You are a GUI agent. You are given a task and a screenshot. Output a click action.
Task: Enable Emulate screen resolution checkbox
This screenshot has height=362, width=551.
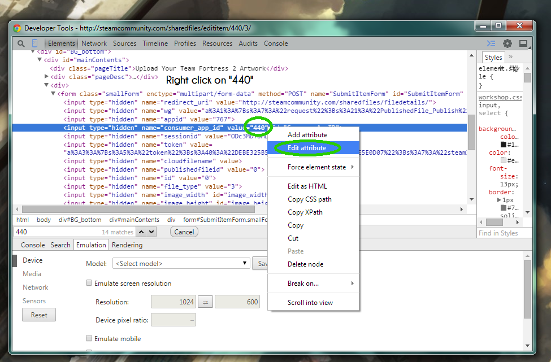click(89, 283)
